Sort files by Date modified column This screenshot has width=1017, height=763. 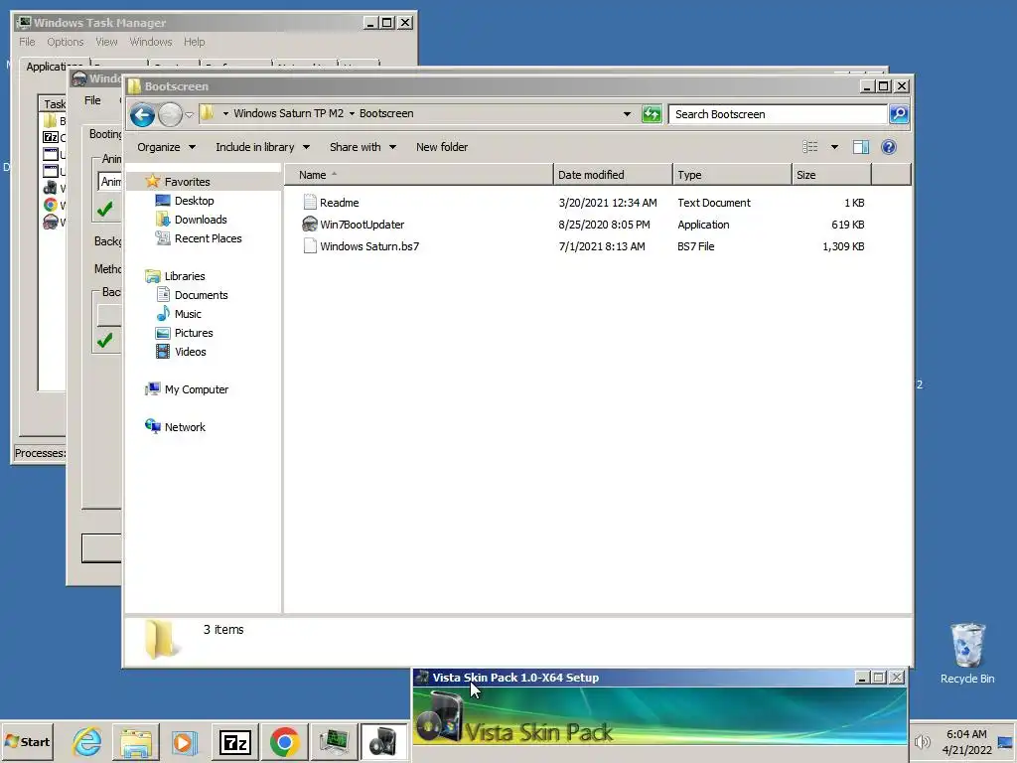coord(613,175)
